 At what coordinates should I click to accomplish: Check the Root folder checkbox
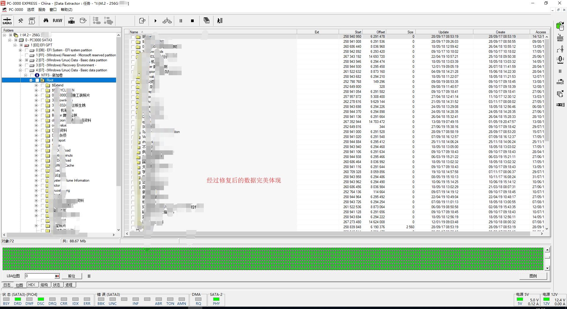37,80
